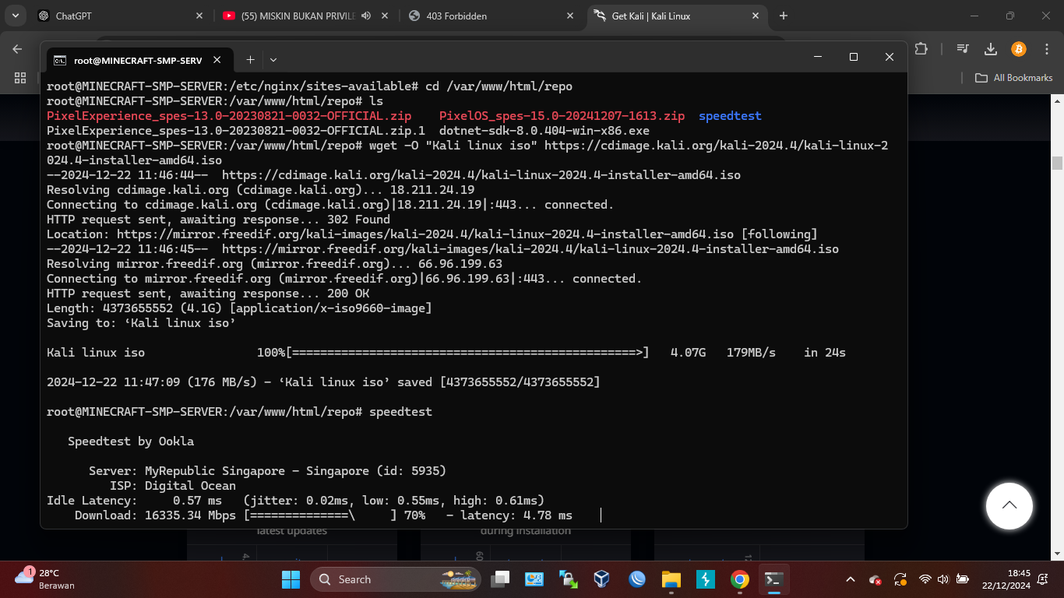
Task: Switch to Google Chrome in the taskbar
Action: click(x=740, y=579)
